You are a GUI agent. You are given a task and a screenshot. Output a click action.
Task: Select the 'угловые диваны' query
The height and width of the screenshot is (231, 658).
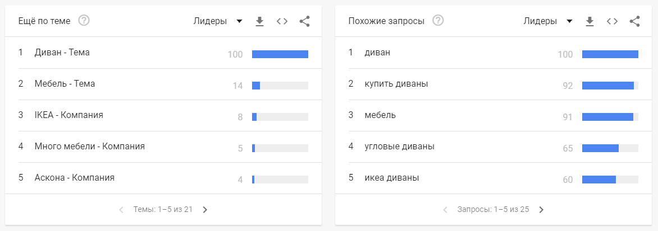pyautogui.click(x=399, y=147)
